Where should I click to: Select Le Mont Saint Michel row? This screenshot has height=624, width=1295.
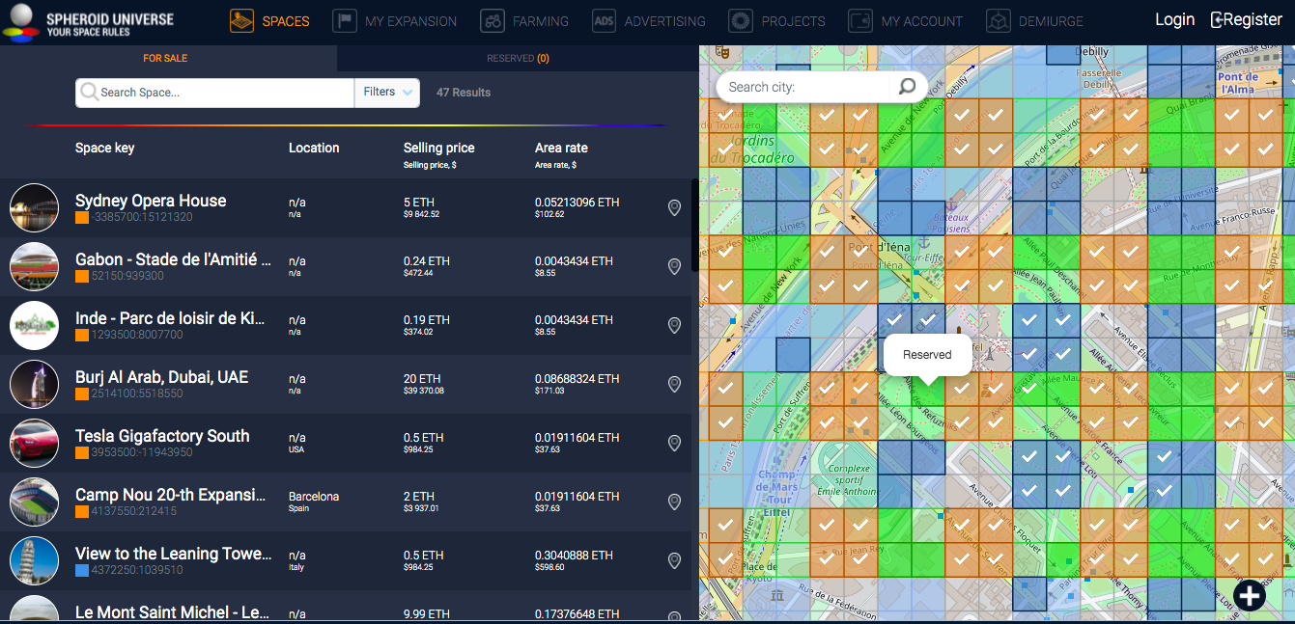click(346, 608)
